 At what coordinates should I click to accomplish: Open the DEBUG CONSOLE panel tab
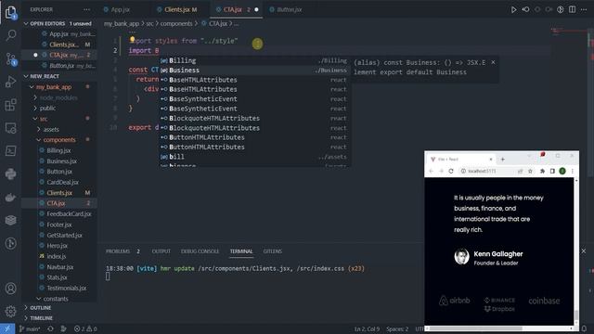200,251
